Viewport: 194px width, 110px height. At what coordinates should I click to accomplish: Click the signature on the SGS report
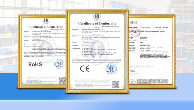[x=132, y=71]
